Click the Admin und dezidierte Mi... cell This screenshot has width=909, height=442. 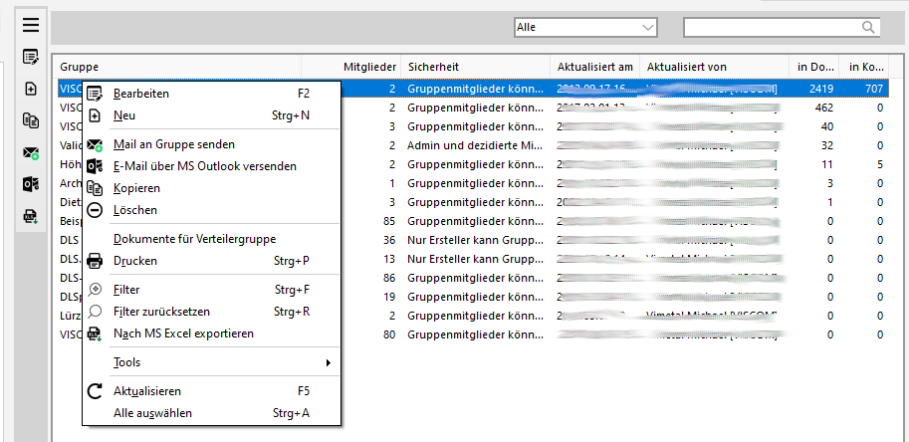click(475, 145)
